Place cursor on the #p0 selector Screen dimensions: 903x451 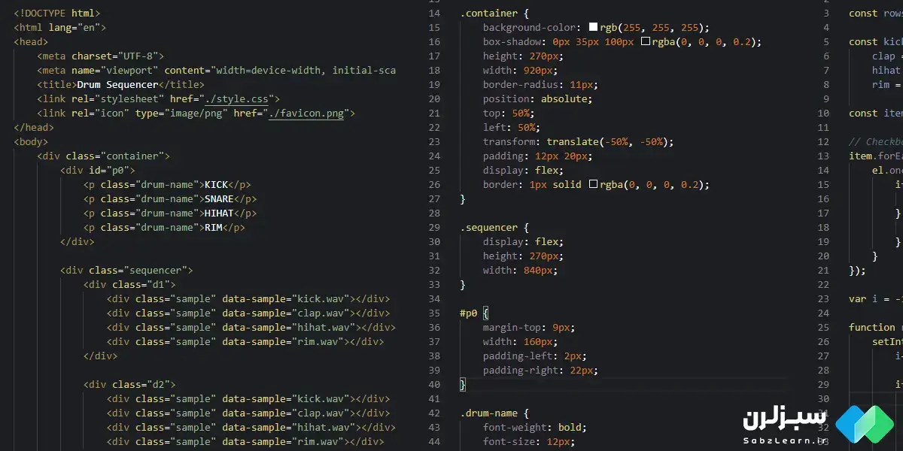468,313
